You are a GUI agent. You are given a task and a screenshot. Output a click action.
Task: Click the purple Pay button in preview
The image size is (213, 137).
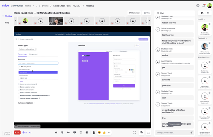tap(124, 86)
